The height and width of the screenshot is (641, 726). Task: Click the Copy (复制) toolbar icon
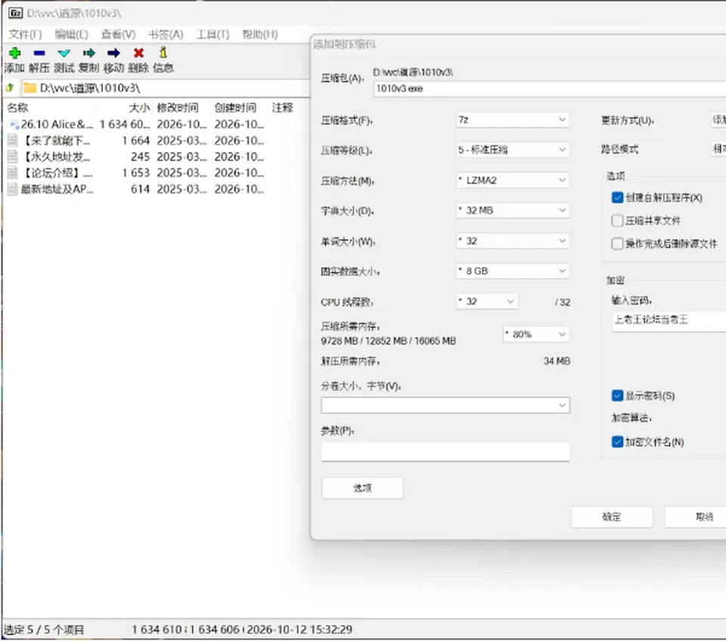[x=89, y=53]
